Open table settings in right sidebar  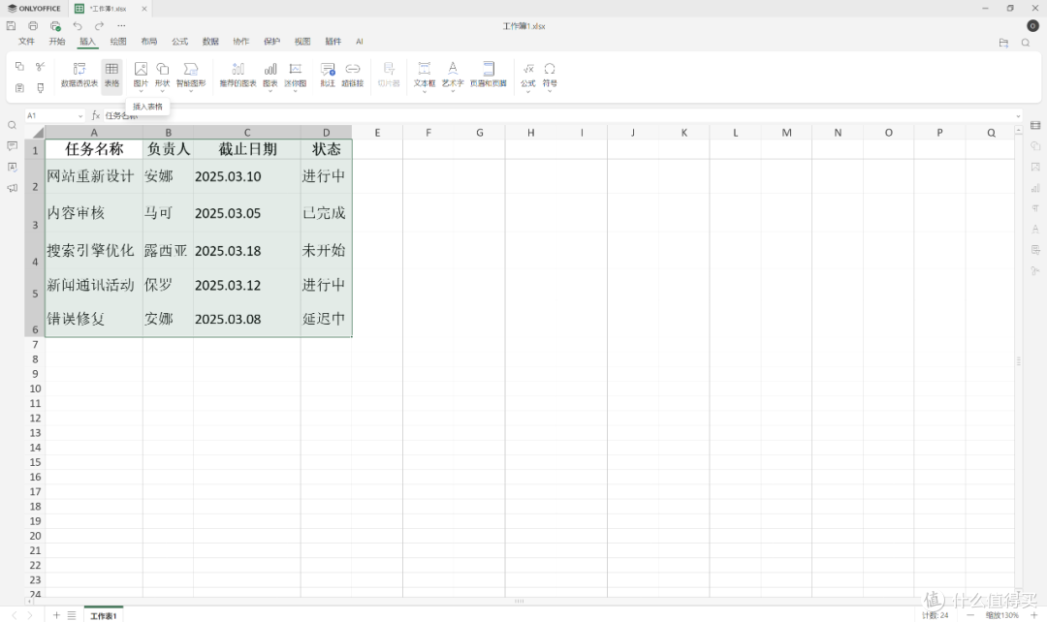click(x=1035, y=126)
